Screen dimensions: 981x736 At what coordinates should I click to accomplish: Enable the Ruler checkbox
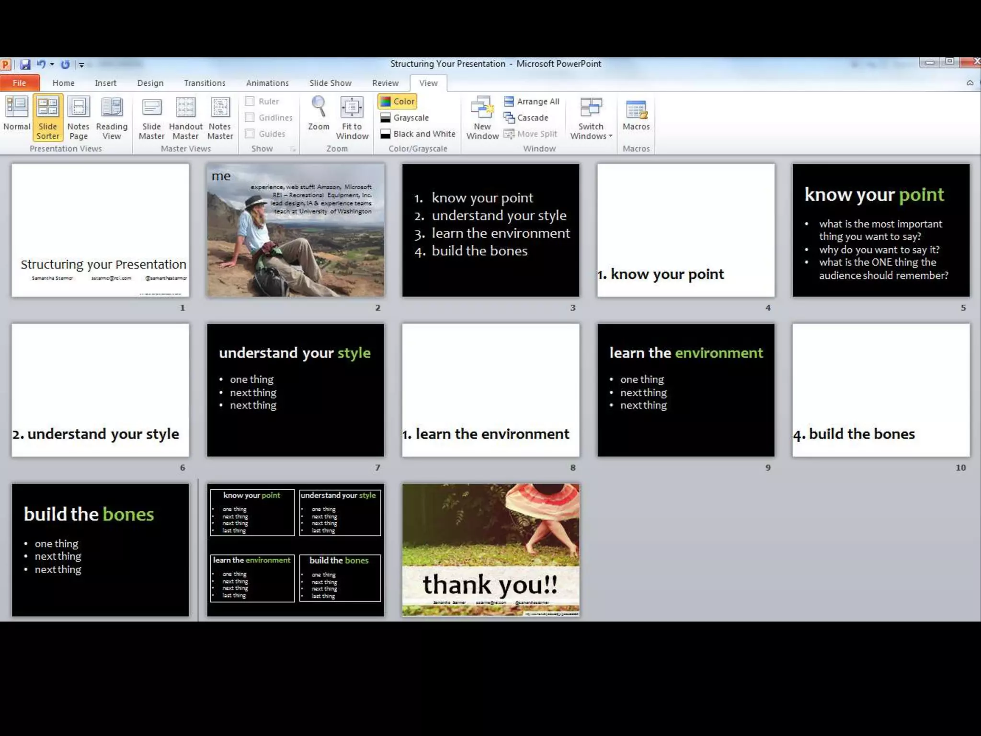point(250,101)
